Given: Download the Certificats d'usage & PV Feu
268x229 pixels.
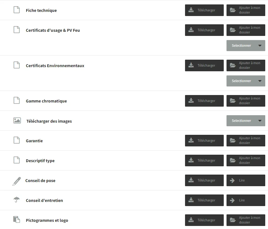Looking at the screenshot, I should [204, 30].
